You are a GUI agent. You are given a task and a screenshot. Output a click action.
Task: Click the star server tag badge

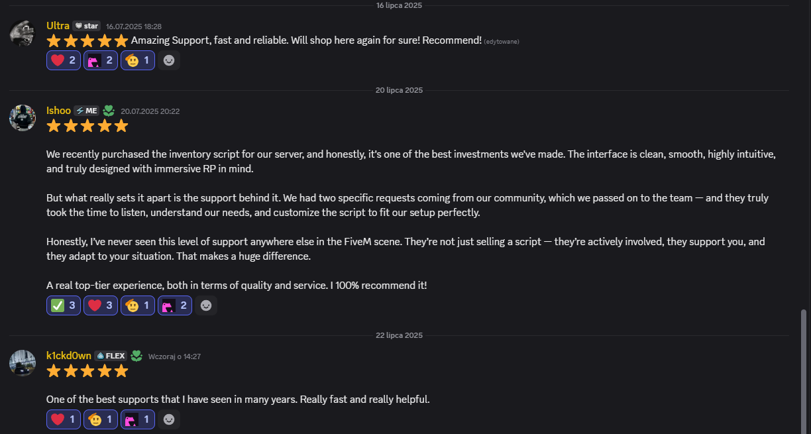(86, 26)
